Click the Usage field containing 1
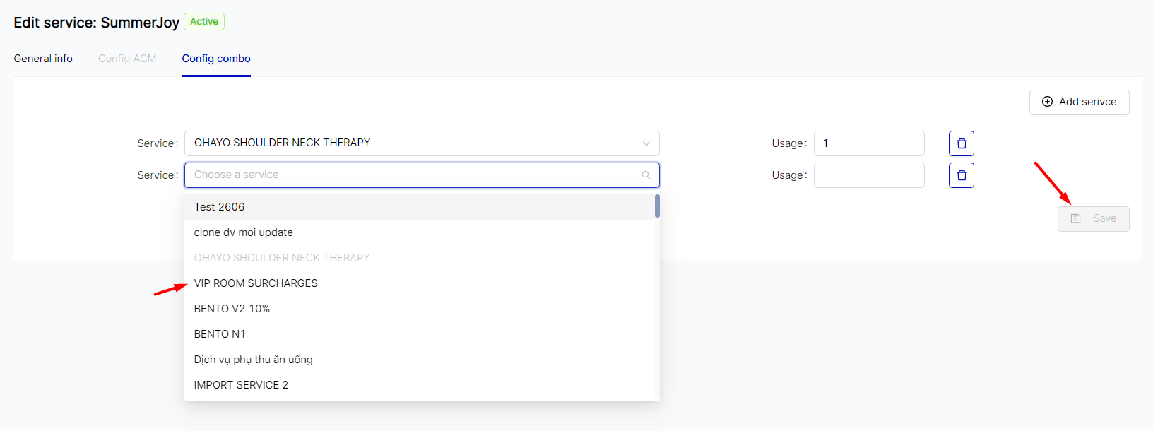1153x431 pixels. click(x=869, y=143)
